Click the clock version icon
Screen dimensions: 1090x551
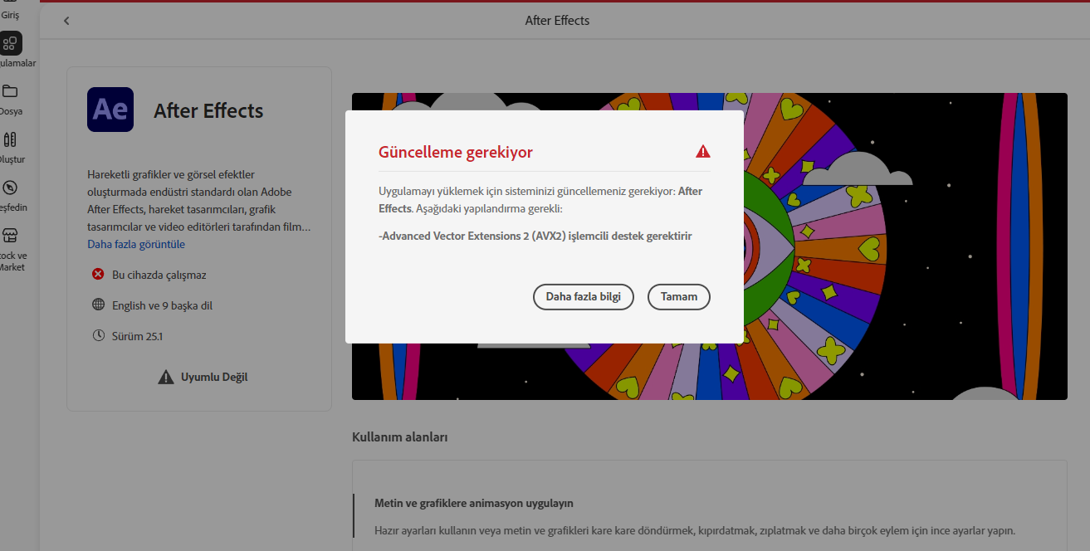98,335
